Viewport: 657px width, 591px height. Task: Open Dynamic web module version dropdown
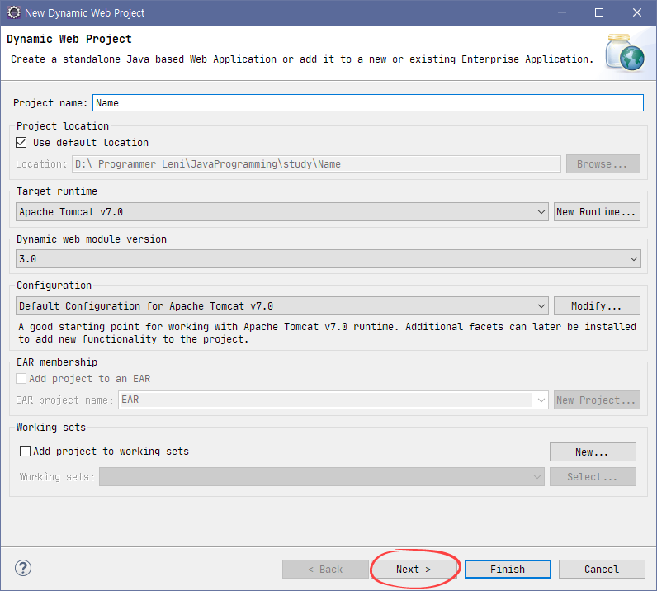tap(328, 258)
